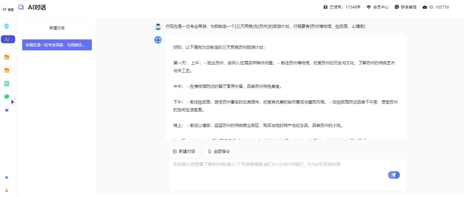Click the blue robot avatar icon
Image resolution: width=467 pixels, height=197 pixels.
pyautogui.click(x=158, y=40)
